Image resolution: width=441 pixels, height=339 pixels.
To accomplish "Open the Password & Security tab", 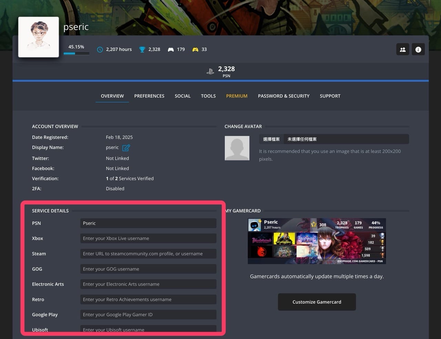I will 284,96.
